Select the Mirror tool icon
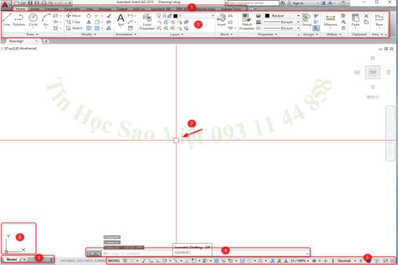Viewport: 398px width, 265px height. (89, 22)
